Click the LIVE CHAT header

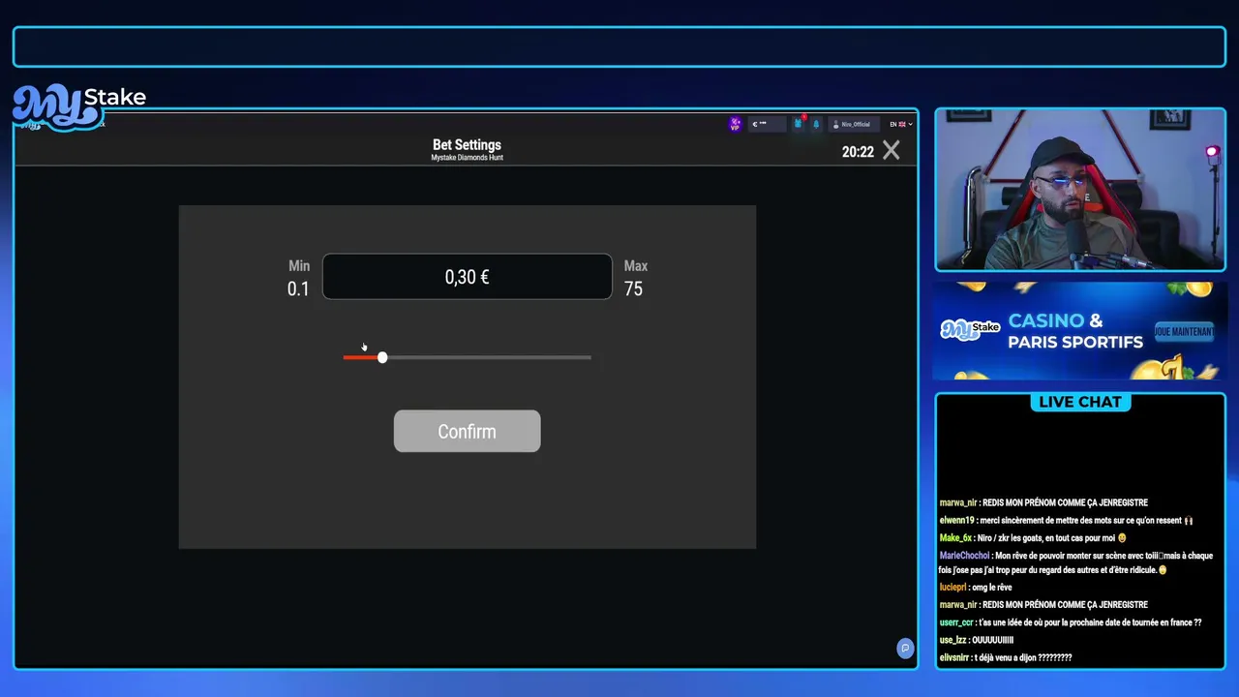click(x=1080, y=402)
